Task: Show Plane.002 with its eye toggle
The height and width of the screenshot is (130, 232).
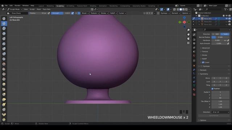Action: 227,22
